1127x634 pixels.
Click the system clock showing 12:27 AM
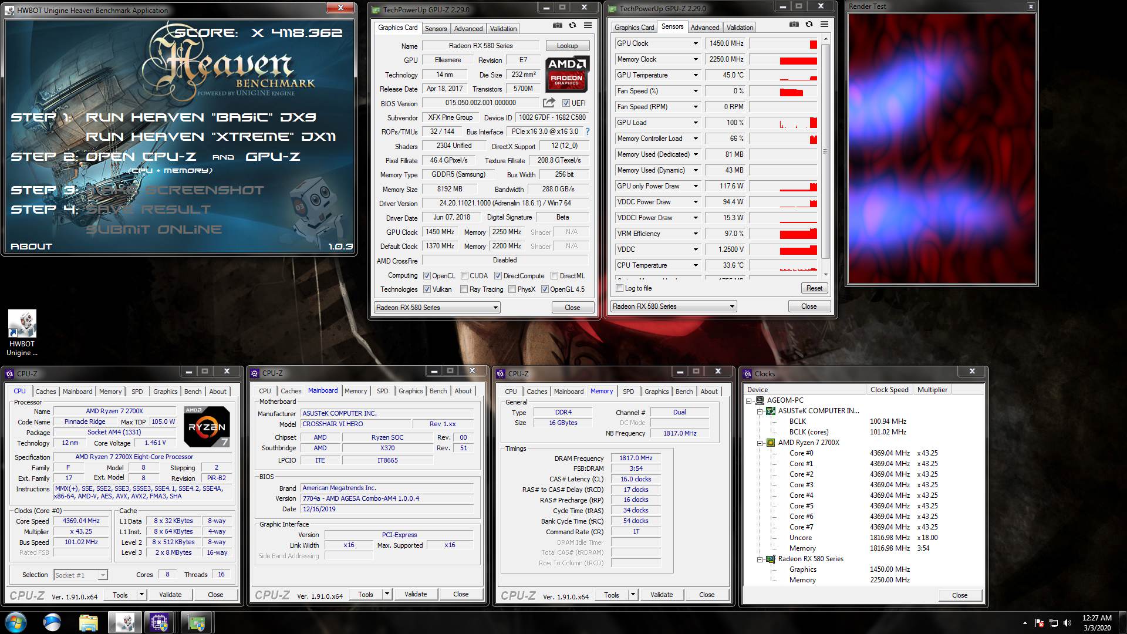click(x=1097, y=618)
